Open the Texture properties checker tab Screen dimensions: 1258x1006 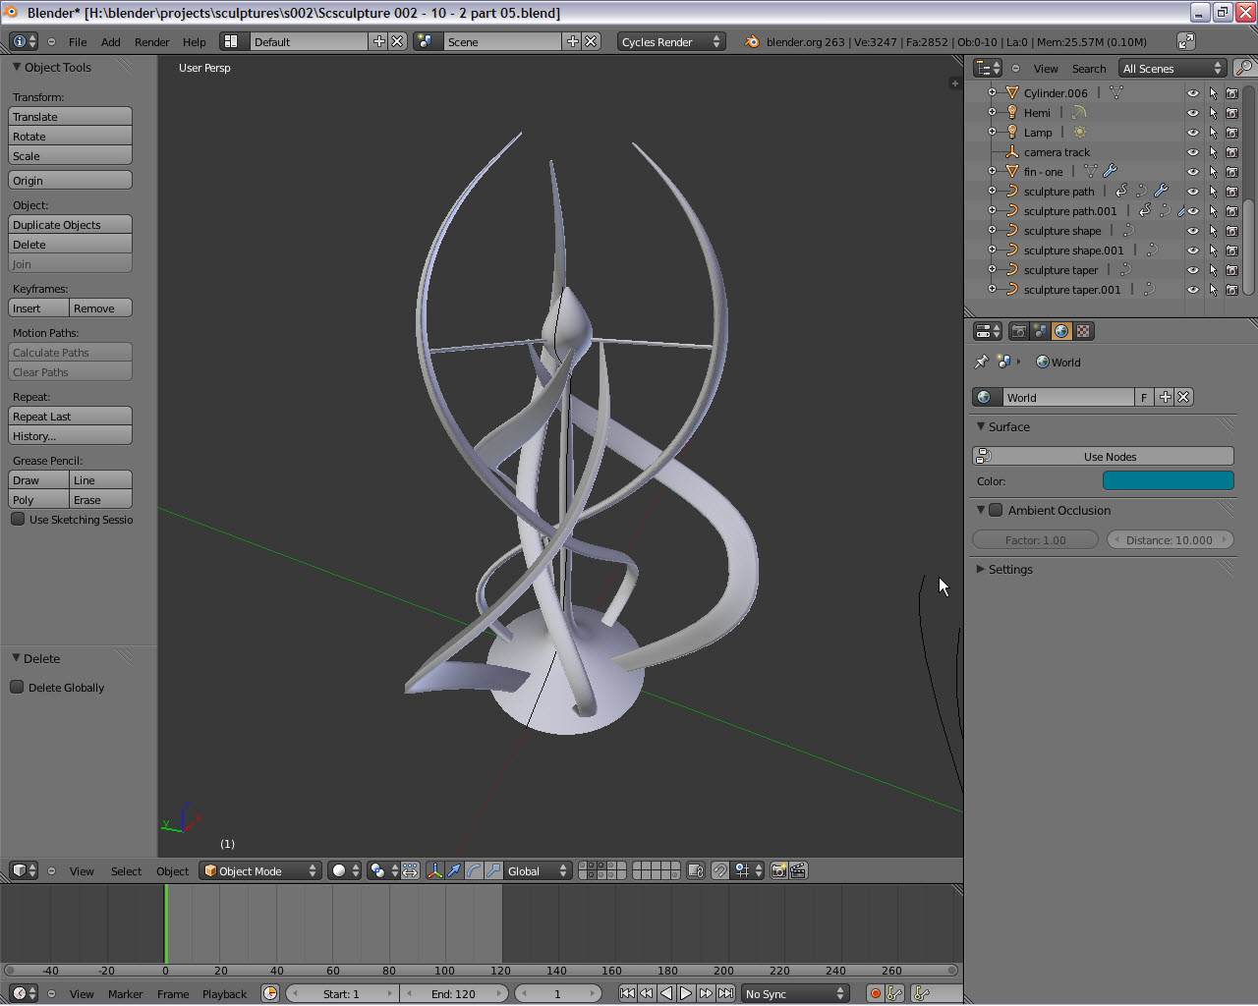tap(1081, 331)
